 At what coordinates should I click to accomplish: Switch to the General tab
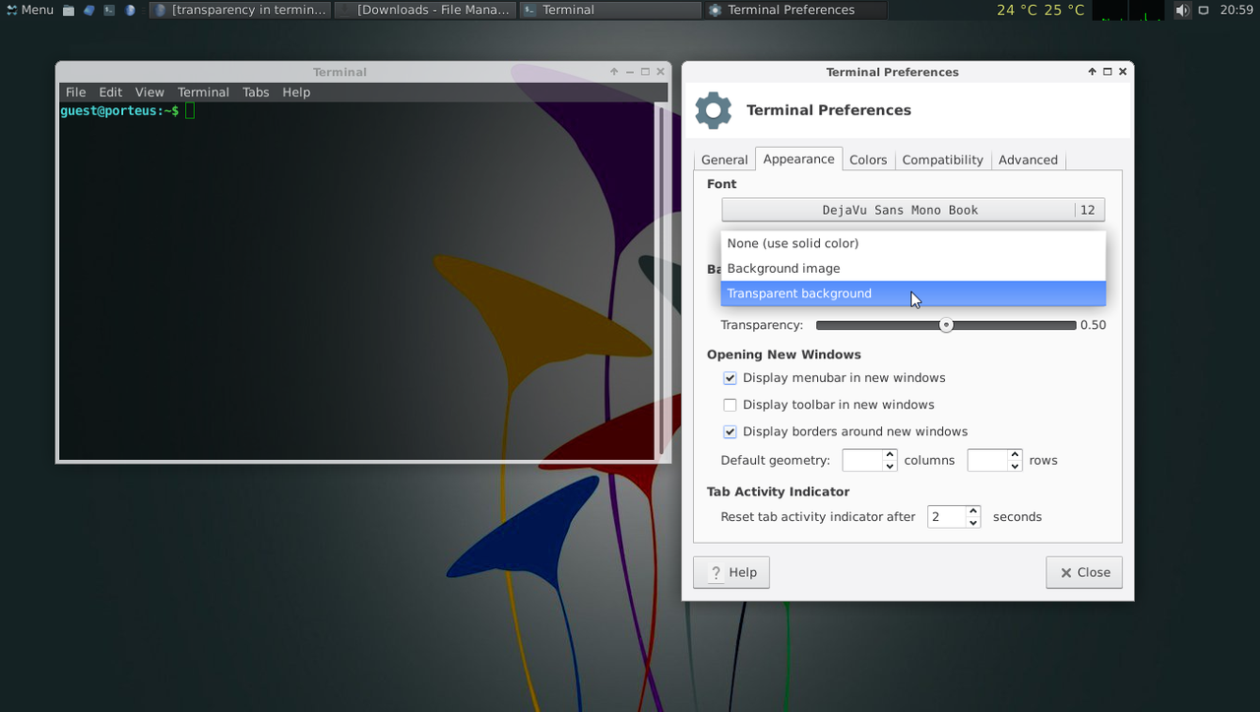724,160
